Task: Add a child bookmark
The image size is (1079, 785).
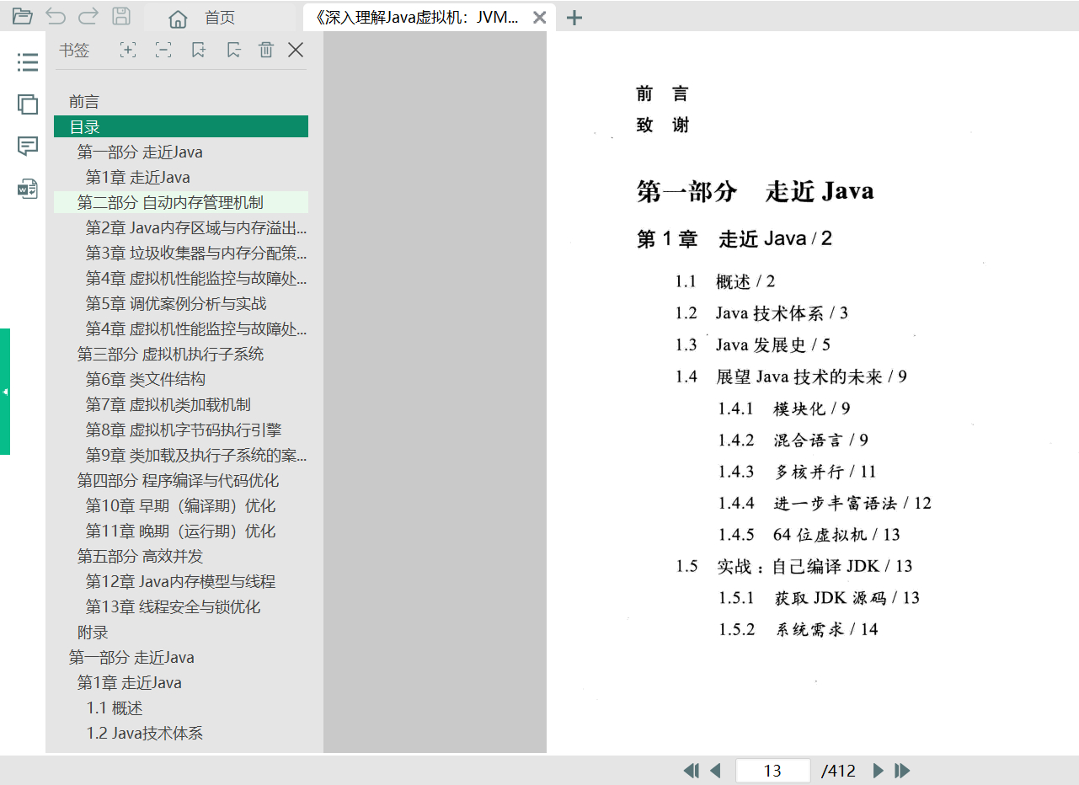Action: [233, 50]
